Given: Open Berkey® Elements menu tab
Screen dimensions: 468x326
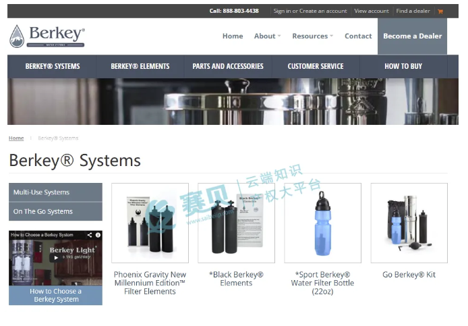Looking at the screenshot, I should click(x=140, y=66).
